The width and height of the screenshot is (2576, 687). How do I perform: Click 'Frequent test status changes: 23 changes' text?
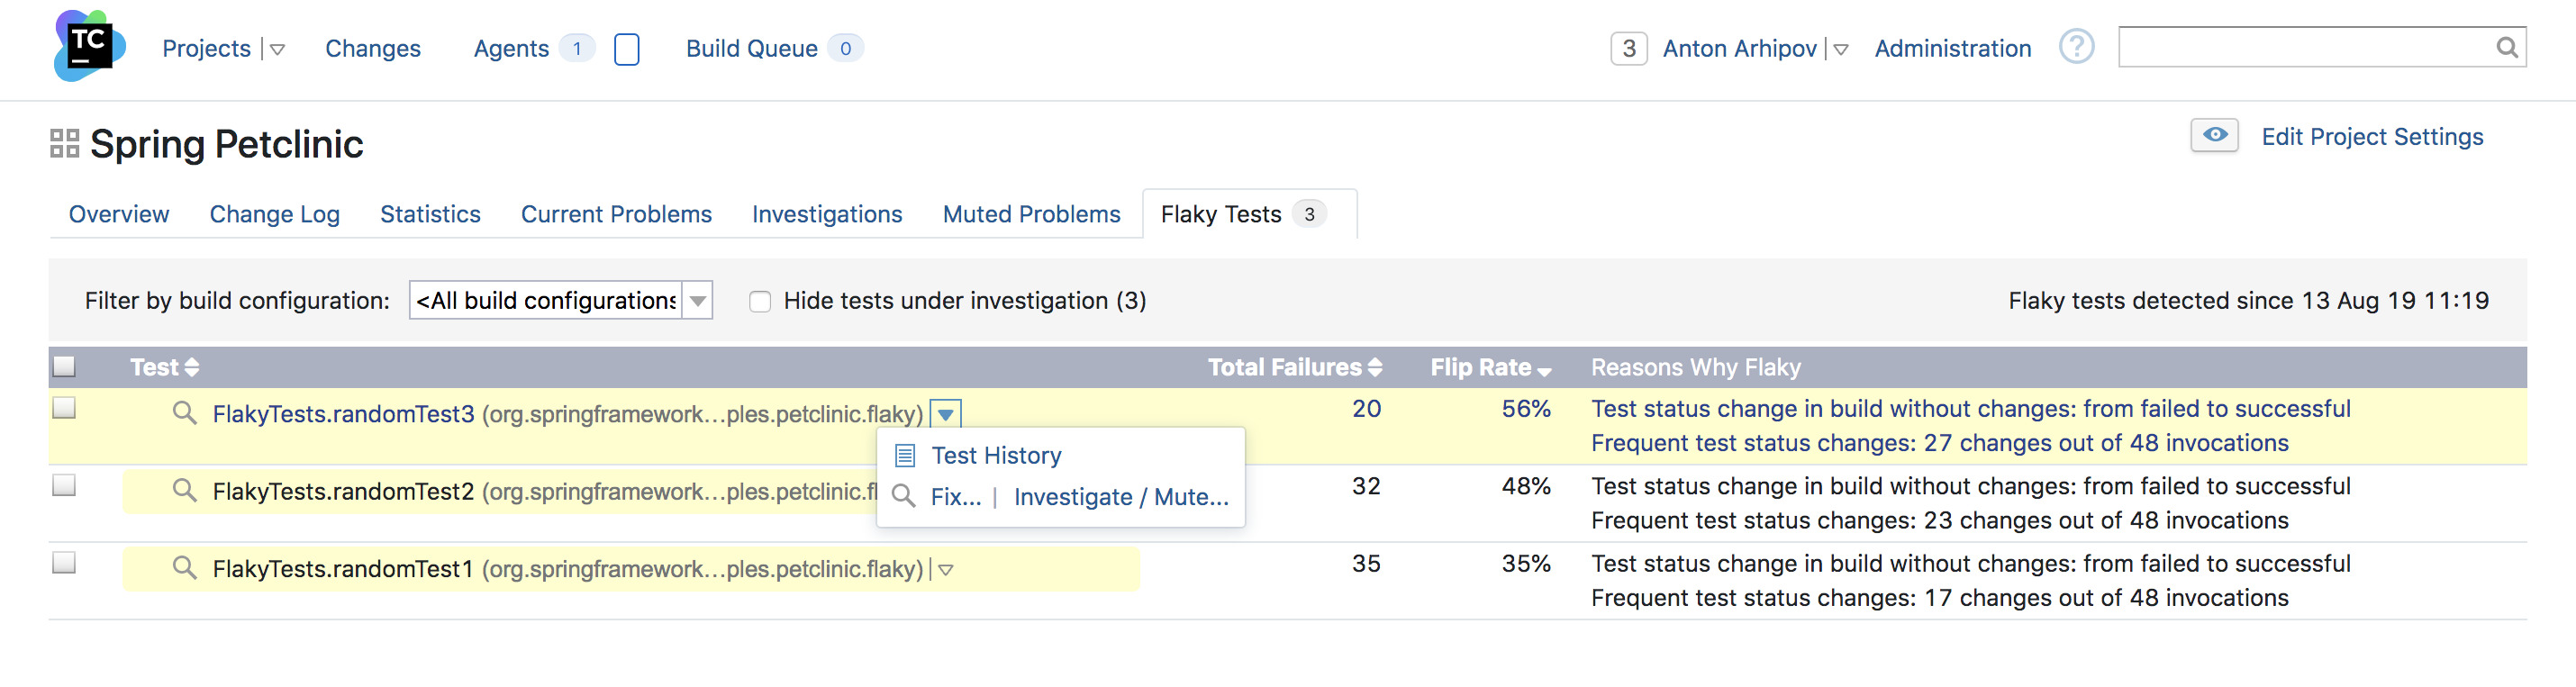(x=1939, y=520)
